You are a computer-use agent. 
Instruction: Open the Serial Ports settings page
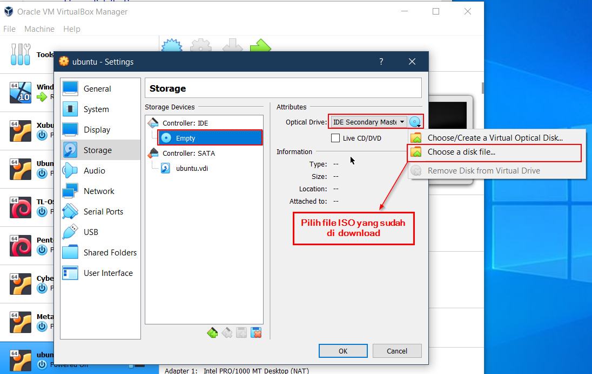[x=103, y=212]
